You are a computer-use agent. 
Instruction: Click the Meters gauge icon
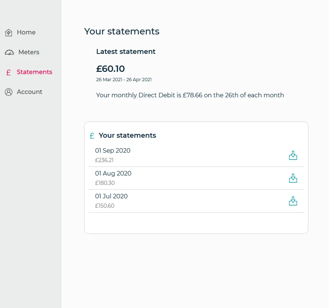point(9,52)
